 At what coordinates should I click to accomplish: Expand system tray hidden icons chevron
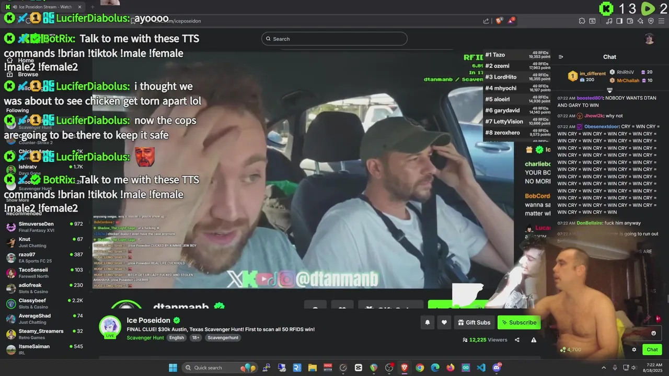click(604, 368)
